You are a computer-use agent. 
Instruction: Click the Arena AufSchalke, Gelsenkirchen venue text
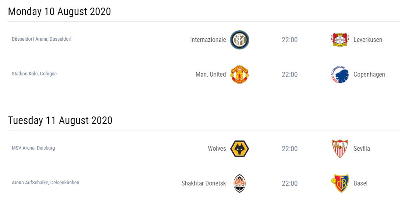(46, 183)
